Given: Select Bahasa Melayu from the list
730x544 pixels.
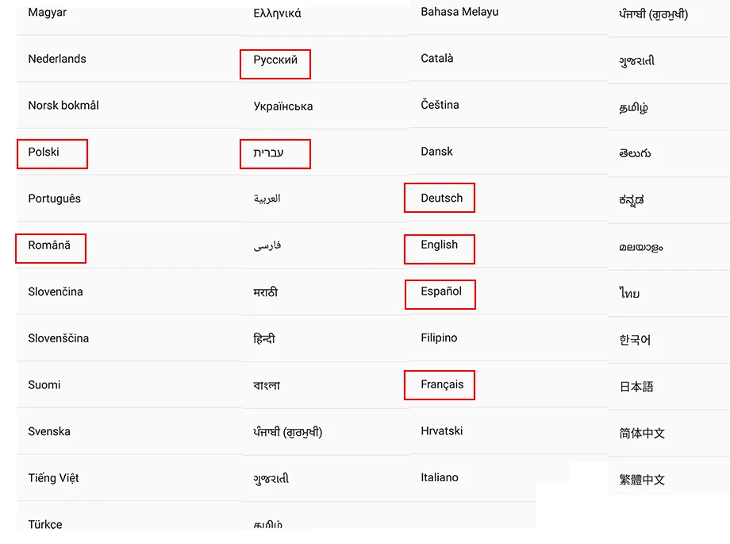Looking at the screenshot, I should tap(459, 12).
